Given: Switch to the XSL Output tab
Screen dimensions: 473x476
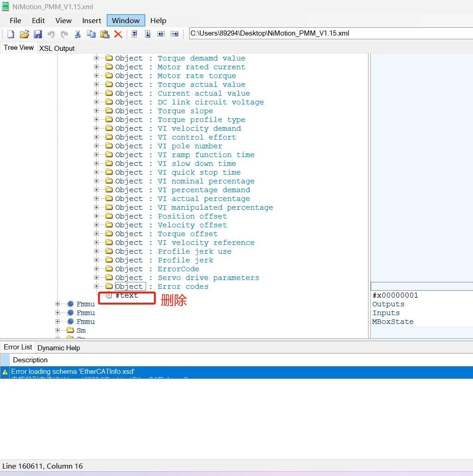Looking at the screenshot, I should 57,48.
